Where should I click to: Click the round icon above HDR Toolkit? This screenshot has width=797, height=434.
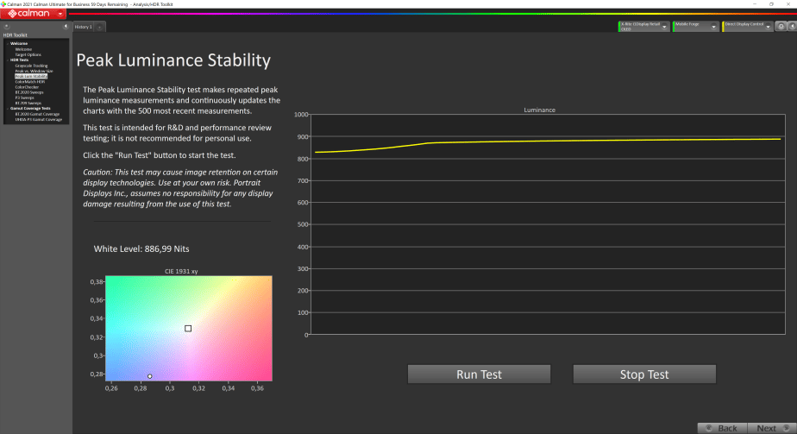pyautogui.click(x=7, y=27)
